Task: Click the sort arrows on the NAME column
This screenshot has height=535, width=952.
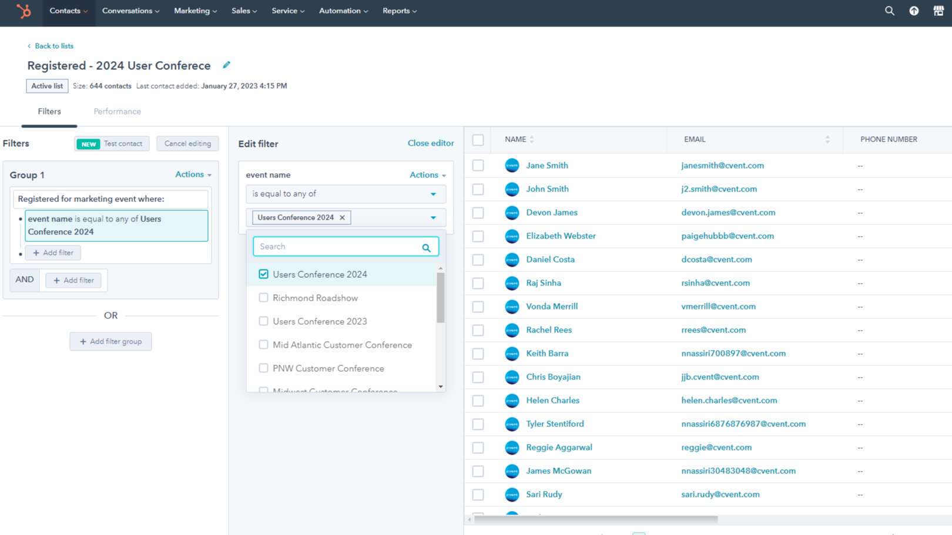Action: [532, 139]
